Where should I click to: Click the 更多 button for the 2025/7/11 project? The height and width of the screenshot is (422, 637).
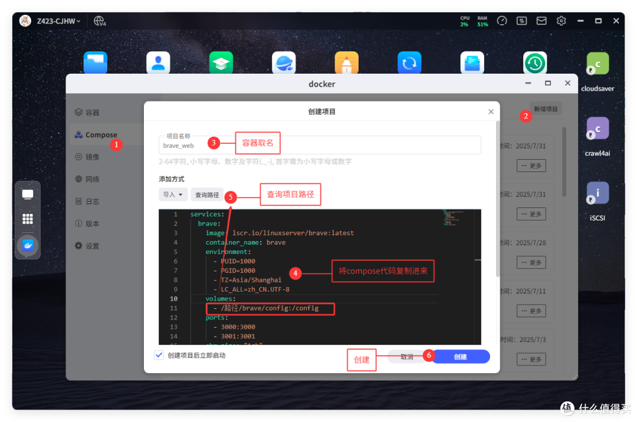click(x=531, y=311)
